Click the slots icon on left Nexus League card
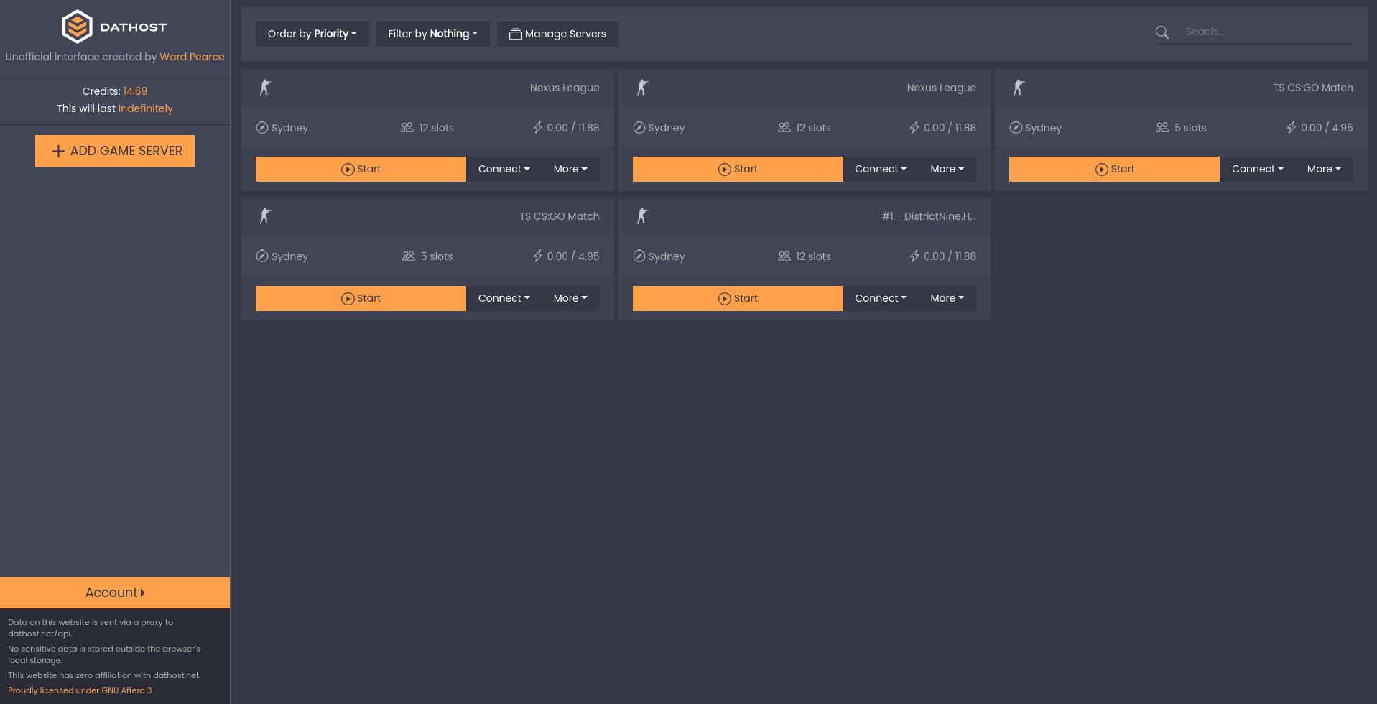 [407, 128]
